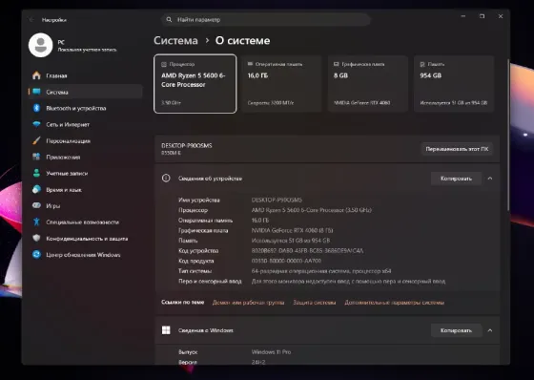Select the 8 GB graphics card tile
This screenshot has height=380, width=534.
[368, 84]
